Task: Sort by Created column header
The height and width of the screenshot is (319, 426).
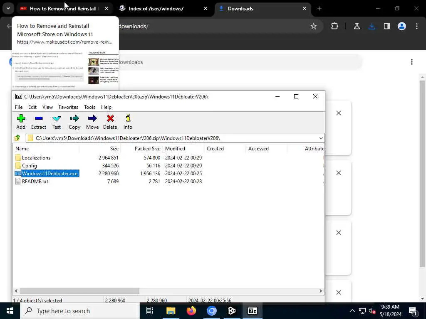Action: 225,149
